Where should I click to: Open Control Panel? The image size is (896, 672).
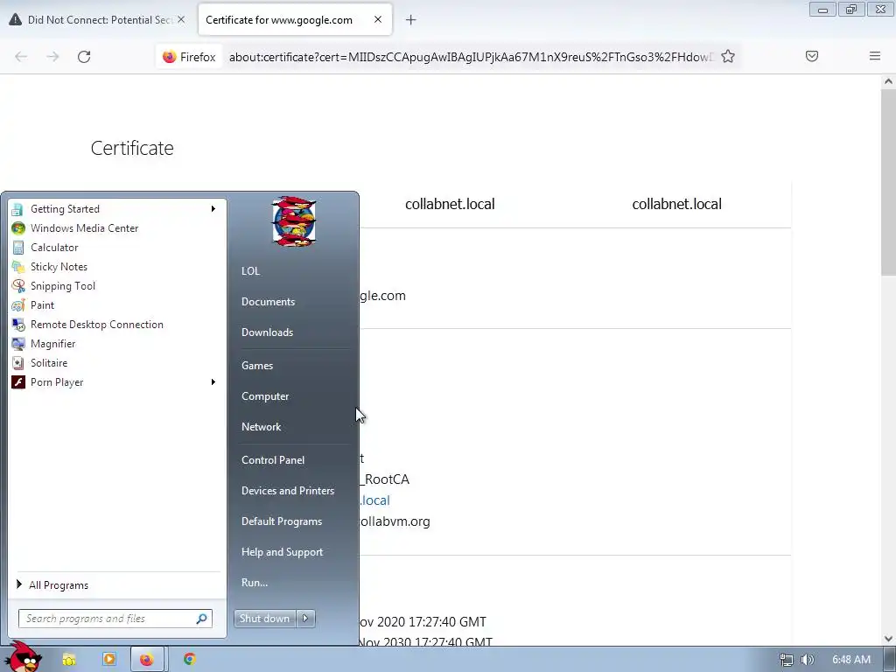[x=273, y=460]
